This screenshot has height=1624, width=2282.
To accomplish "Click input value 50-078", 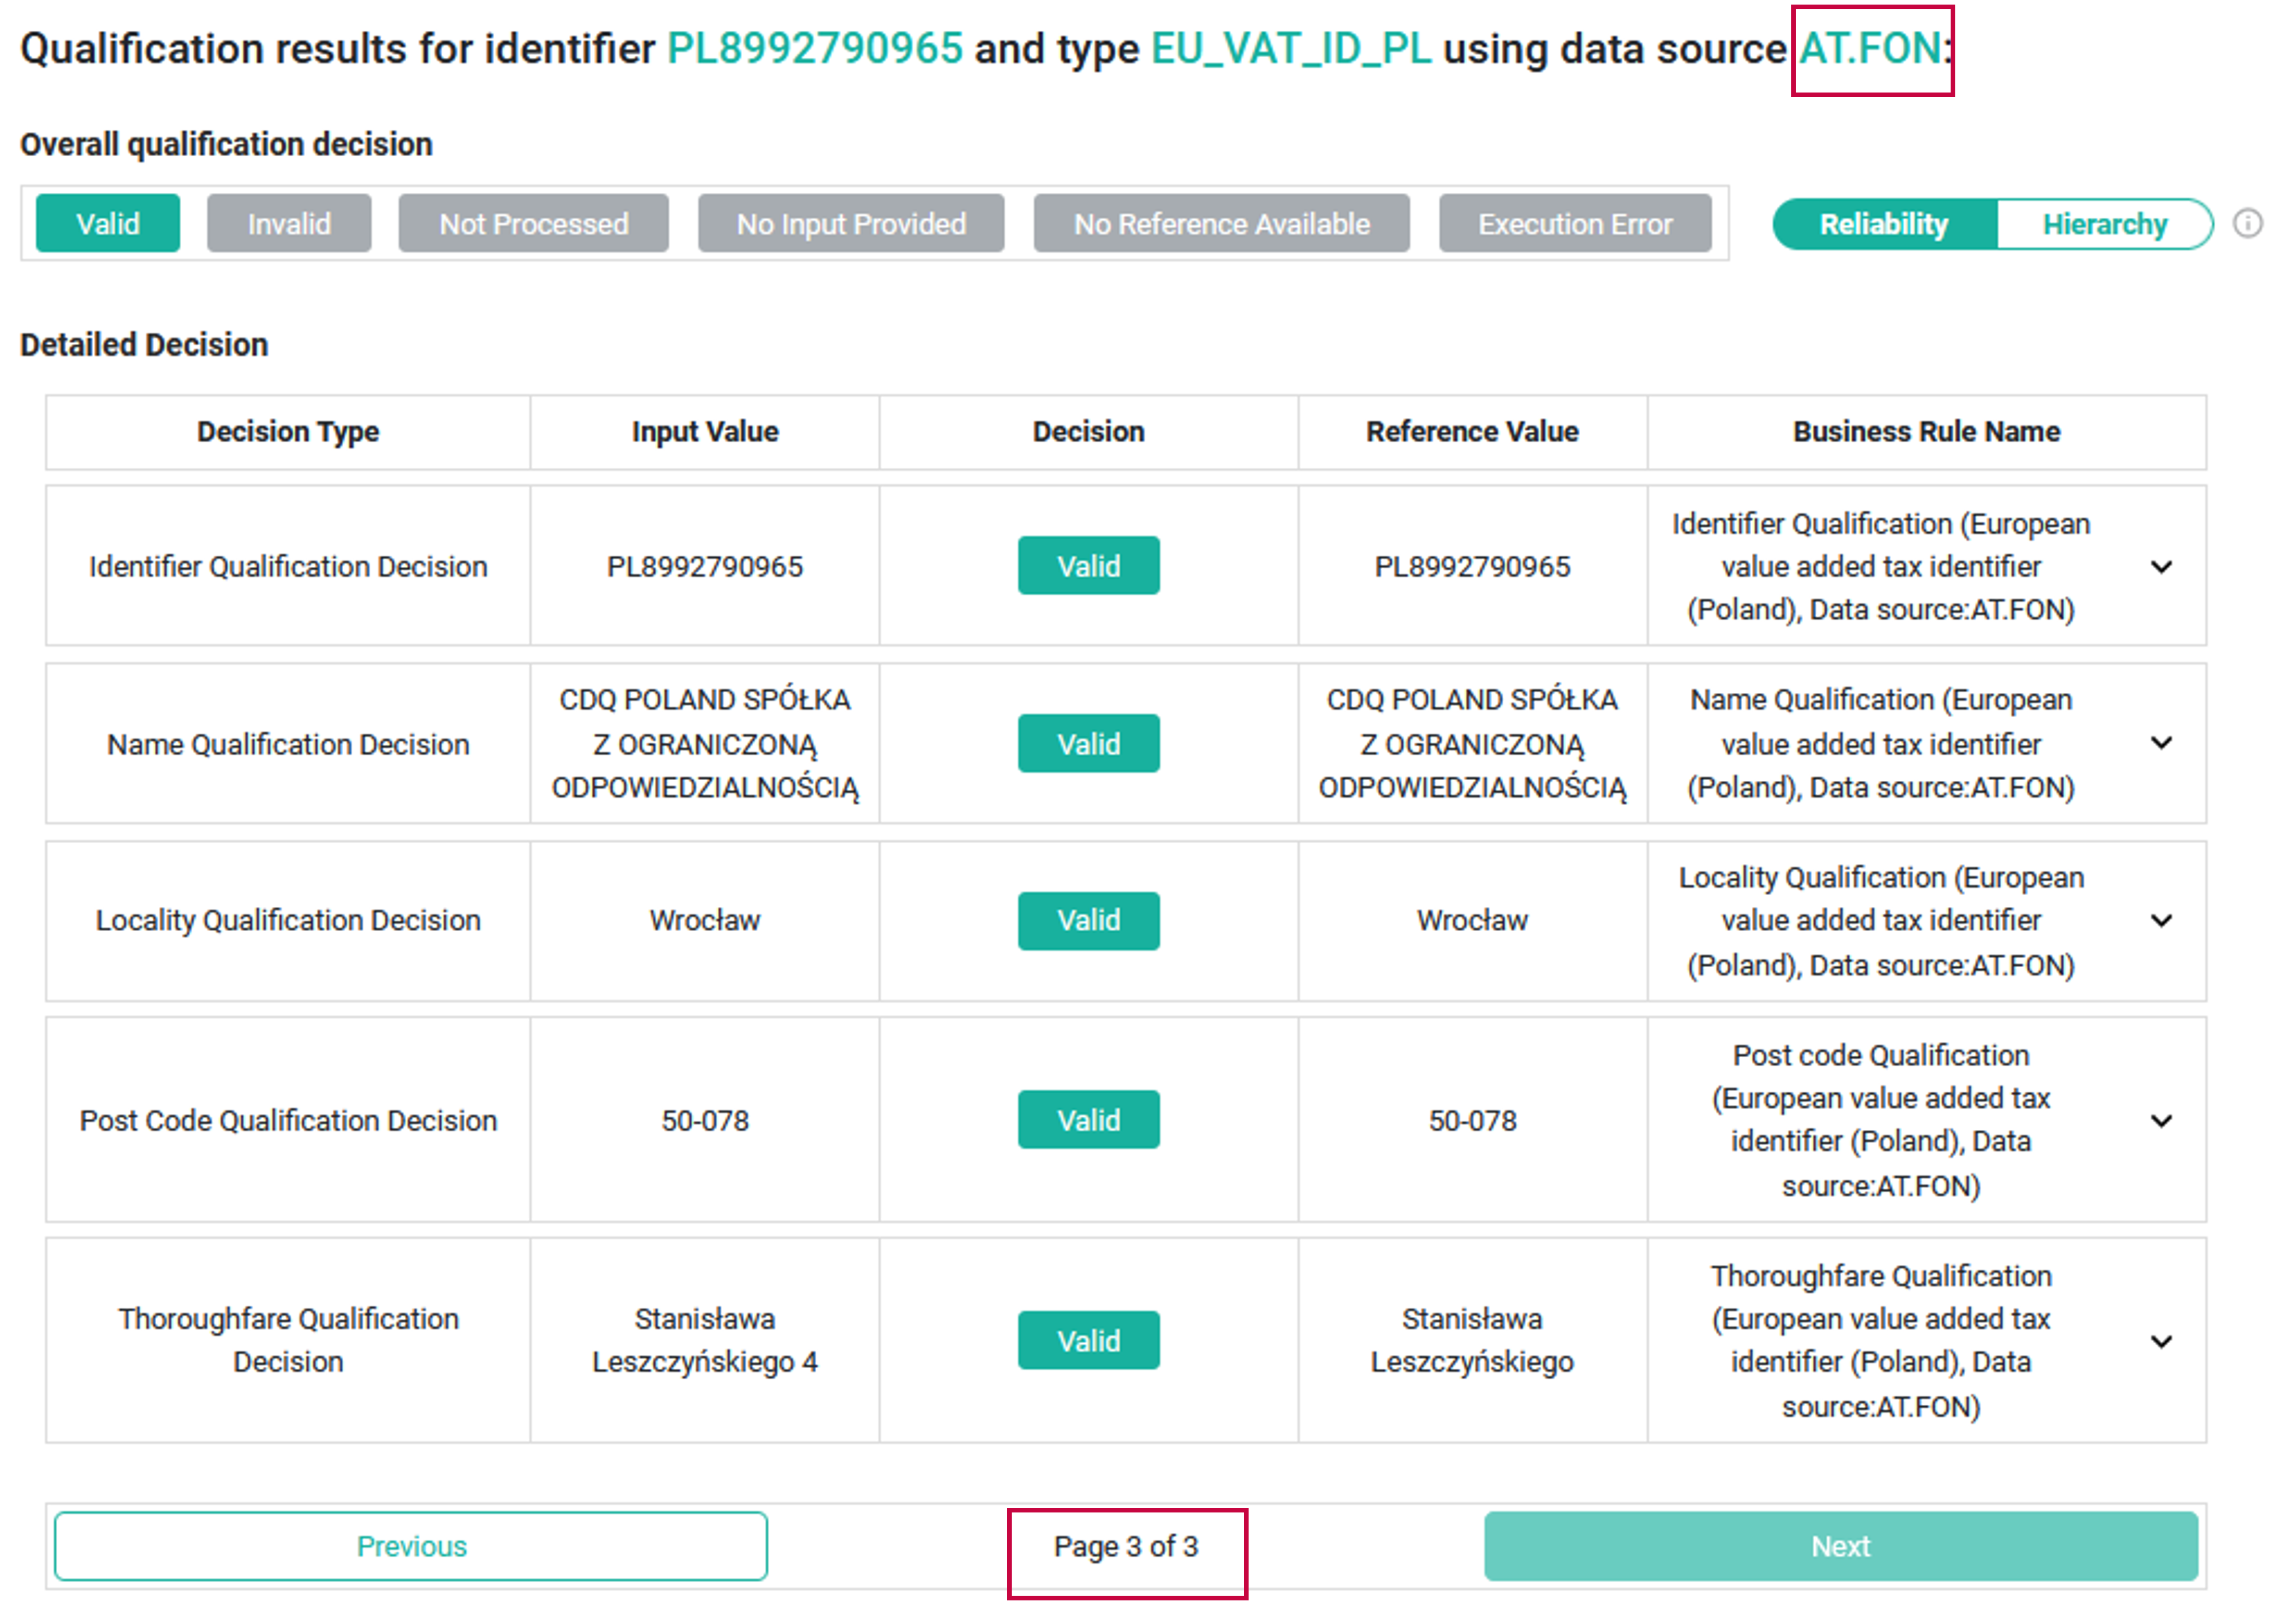I will click(x=705, y=1121).
